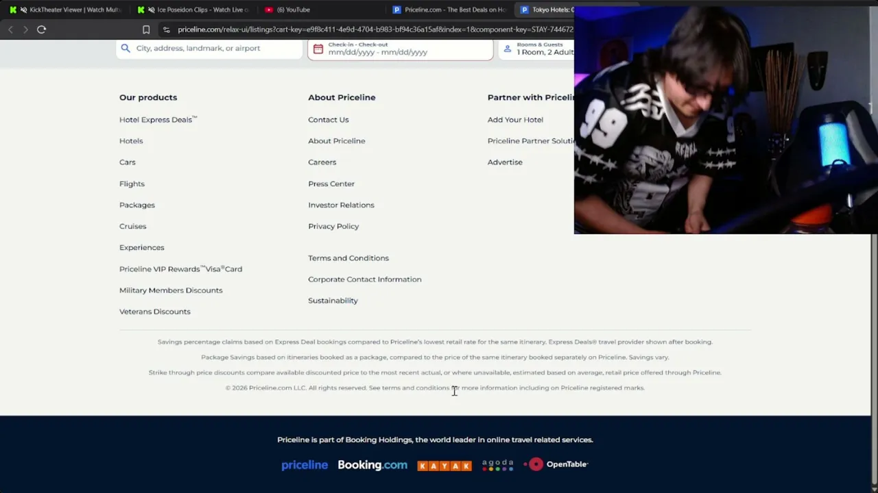
Task: Open the Press Center link
Action: pyautogui.click(x=331, y=184)
